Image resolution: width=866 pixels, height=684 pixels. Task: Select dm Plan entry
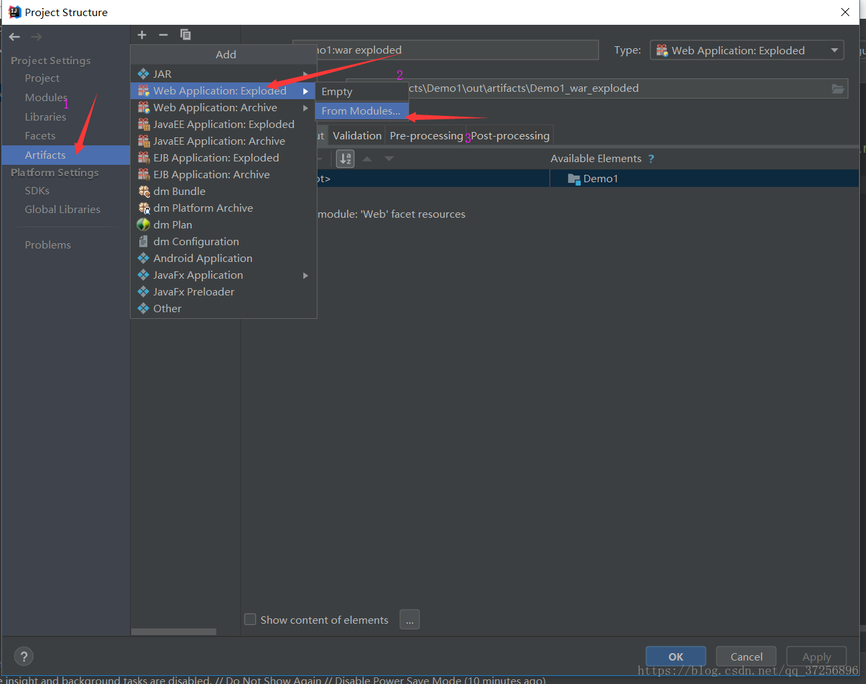click(223, 224)
